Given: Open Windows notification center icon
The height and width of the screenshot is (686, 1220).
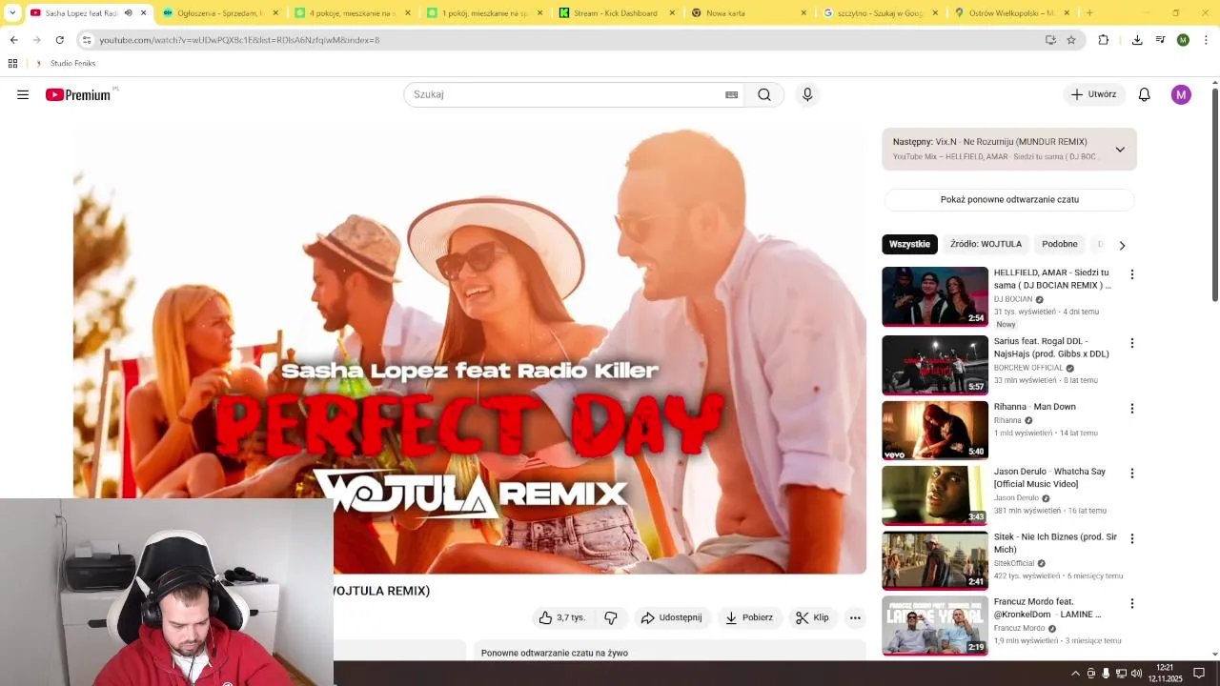Looking at the screenshot, I should 1199,674.
